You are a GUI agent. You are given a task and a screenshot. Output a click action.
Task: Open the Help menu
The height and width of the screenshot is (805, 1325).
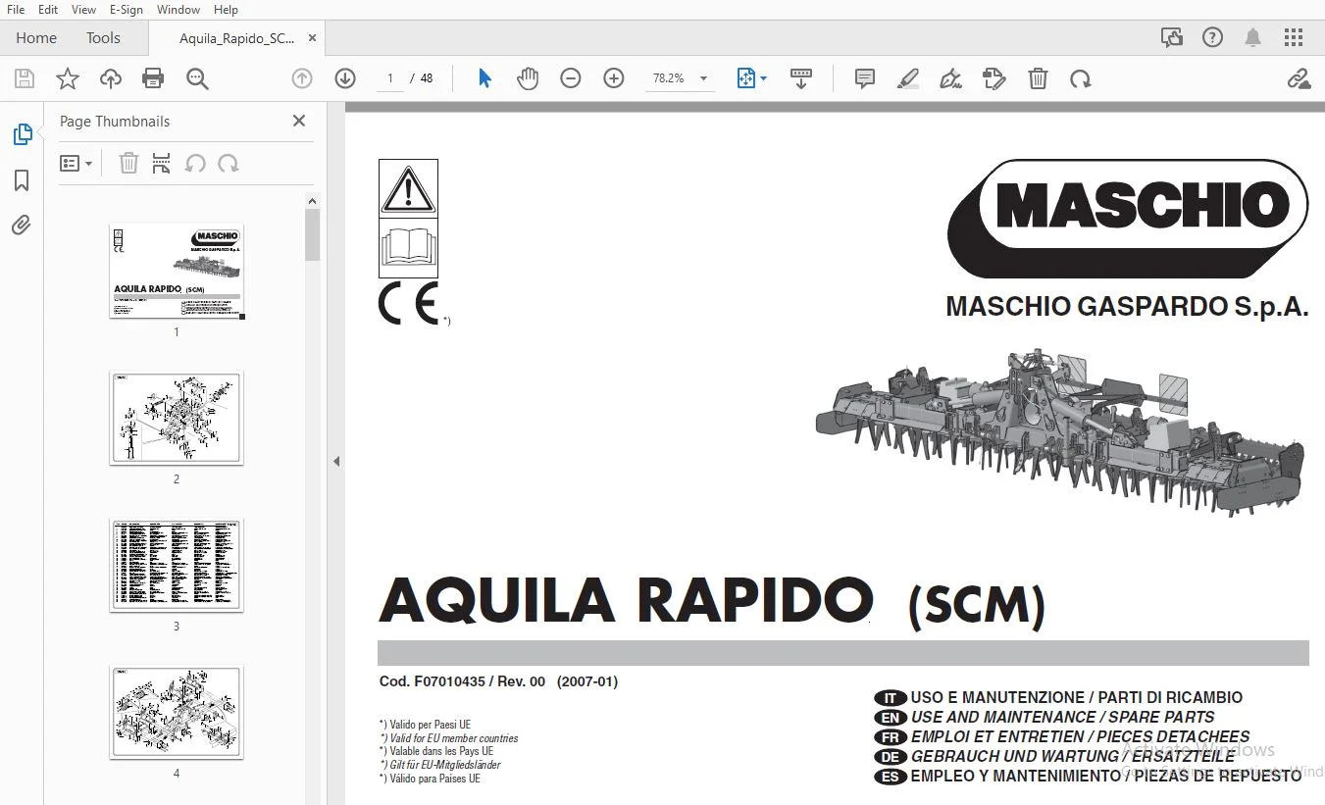coord(226,9)
